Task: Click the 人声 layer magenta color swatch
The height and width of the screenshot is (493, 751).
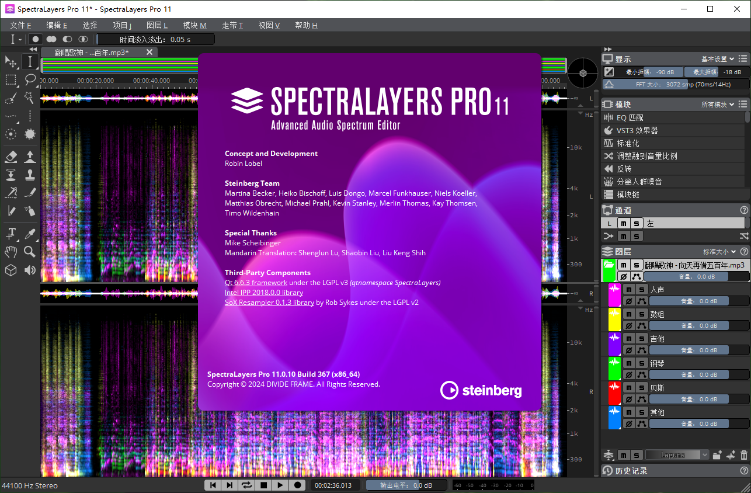Action: (614, 295)
